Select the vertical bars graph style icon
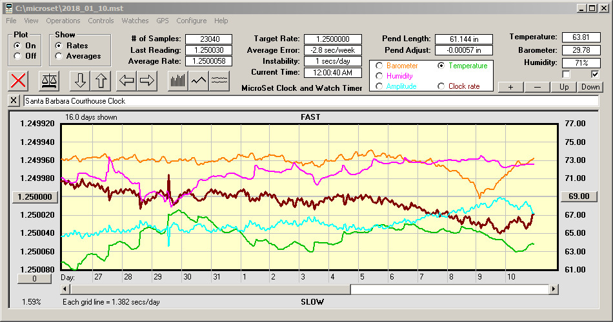 (x=177, y=81)
